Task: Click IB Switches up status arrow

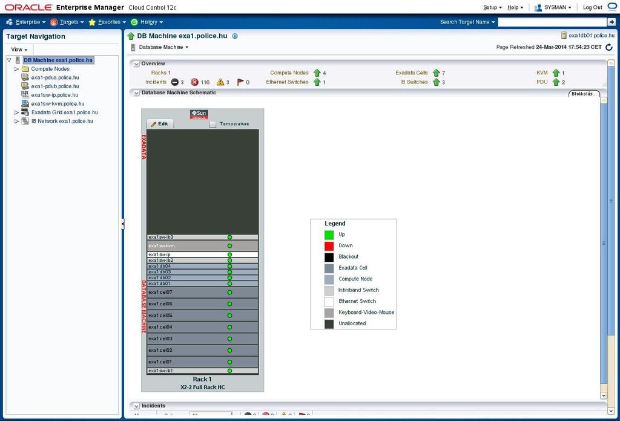Action: [x=436, y=82]
